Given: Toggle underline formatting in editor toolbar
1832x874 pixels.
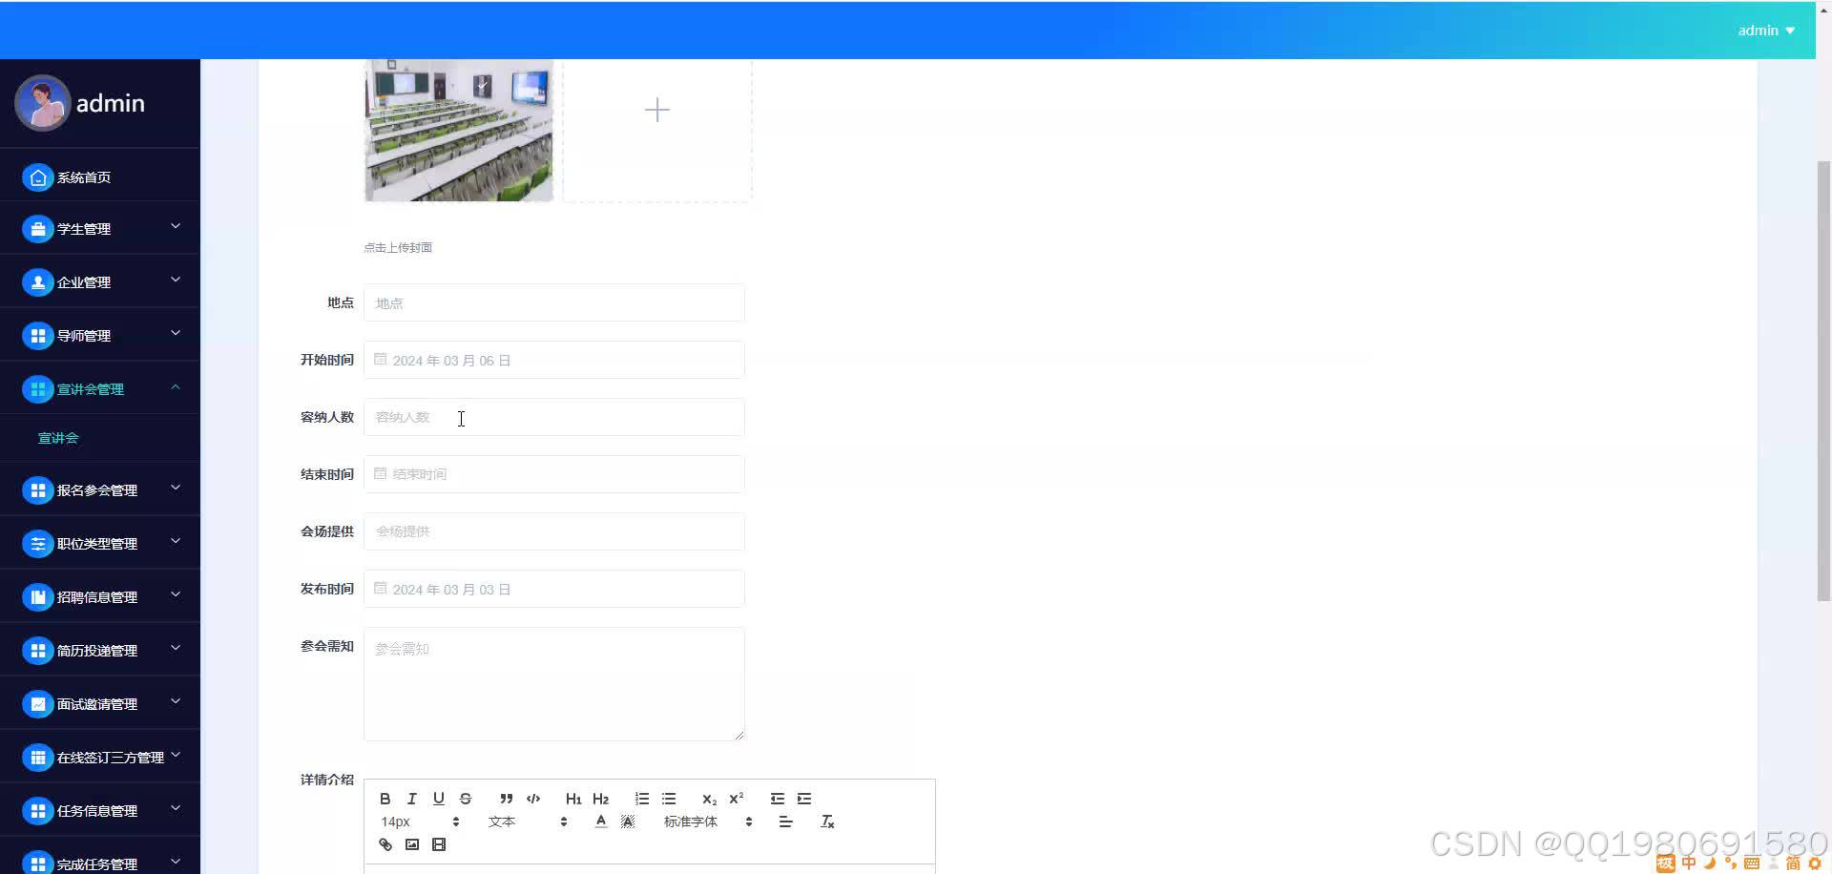Looking at the screenshot, I should tap(439, 799).
